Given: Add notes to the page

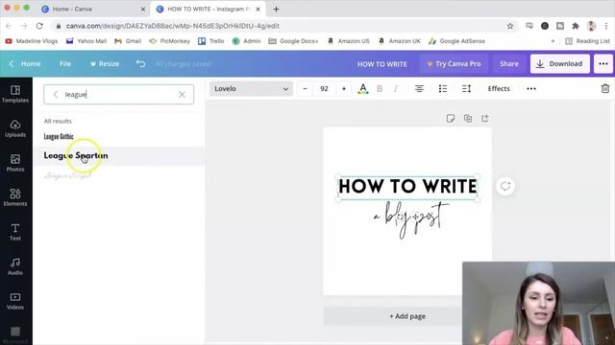Looking at the screenshot, I should click(x=451, y=118).
